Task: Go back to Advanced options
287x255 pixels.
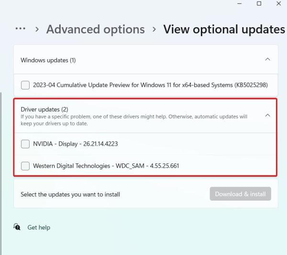Action: point(95,29)
